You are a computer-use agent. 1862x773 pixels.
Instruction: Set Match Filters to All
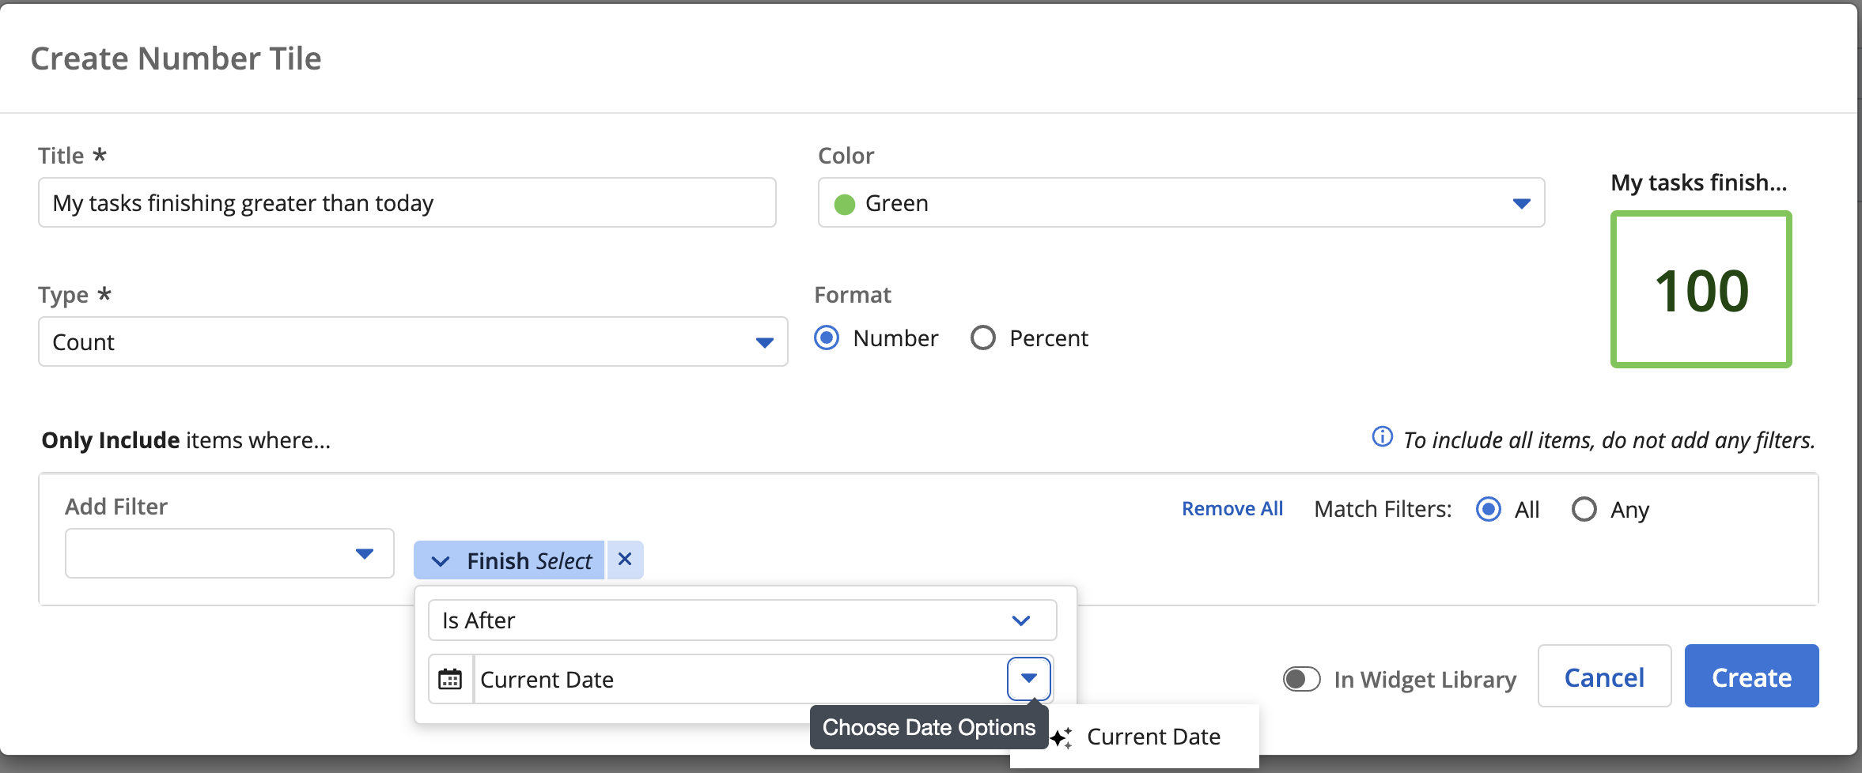[1488, 510]
